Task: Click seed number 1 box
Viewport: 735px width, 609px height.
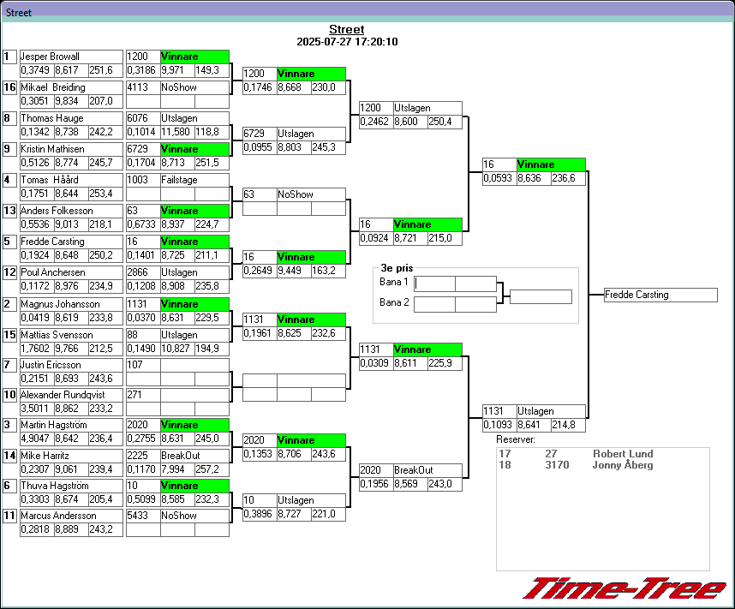Action: click(10, 57)
